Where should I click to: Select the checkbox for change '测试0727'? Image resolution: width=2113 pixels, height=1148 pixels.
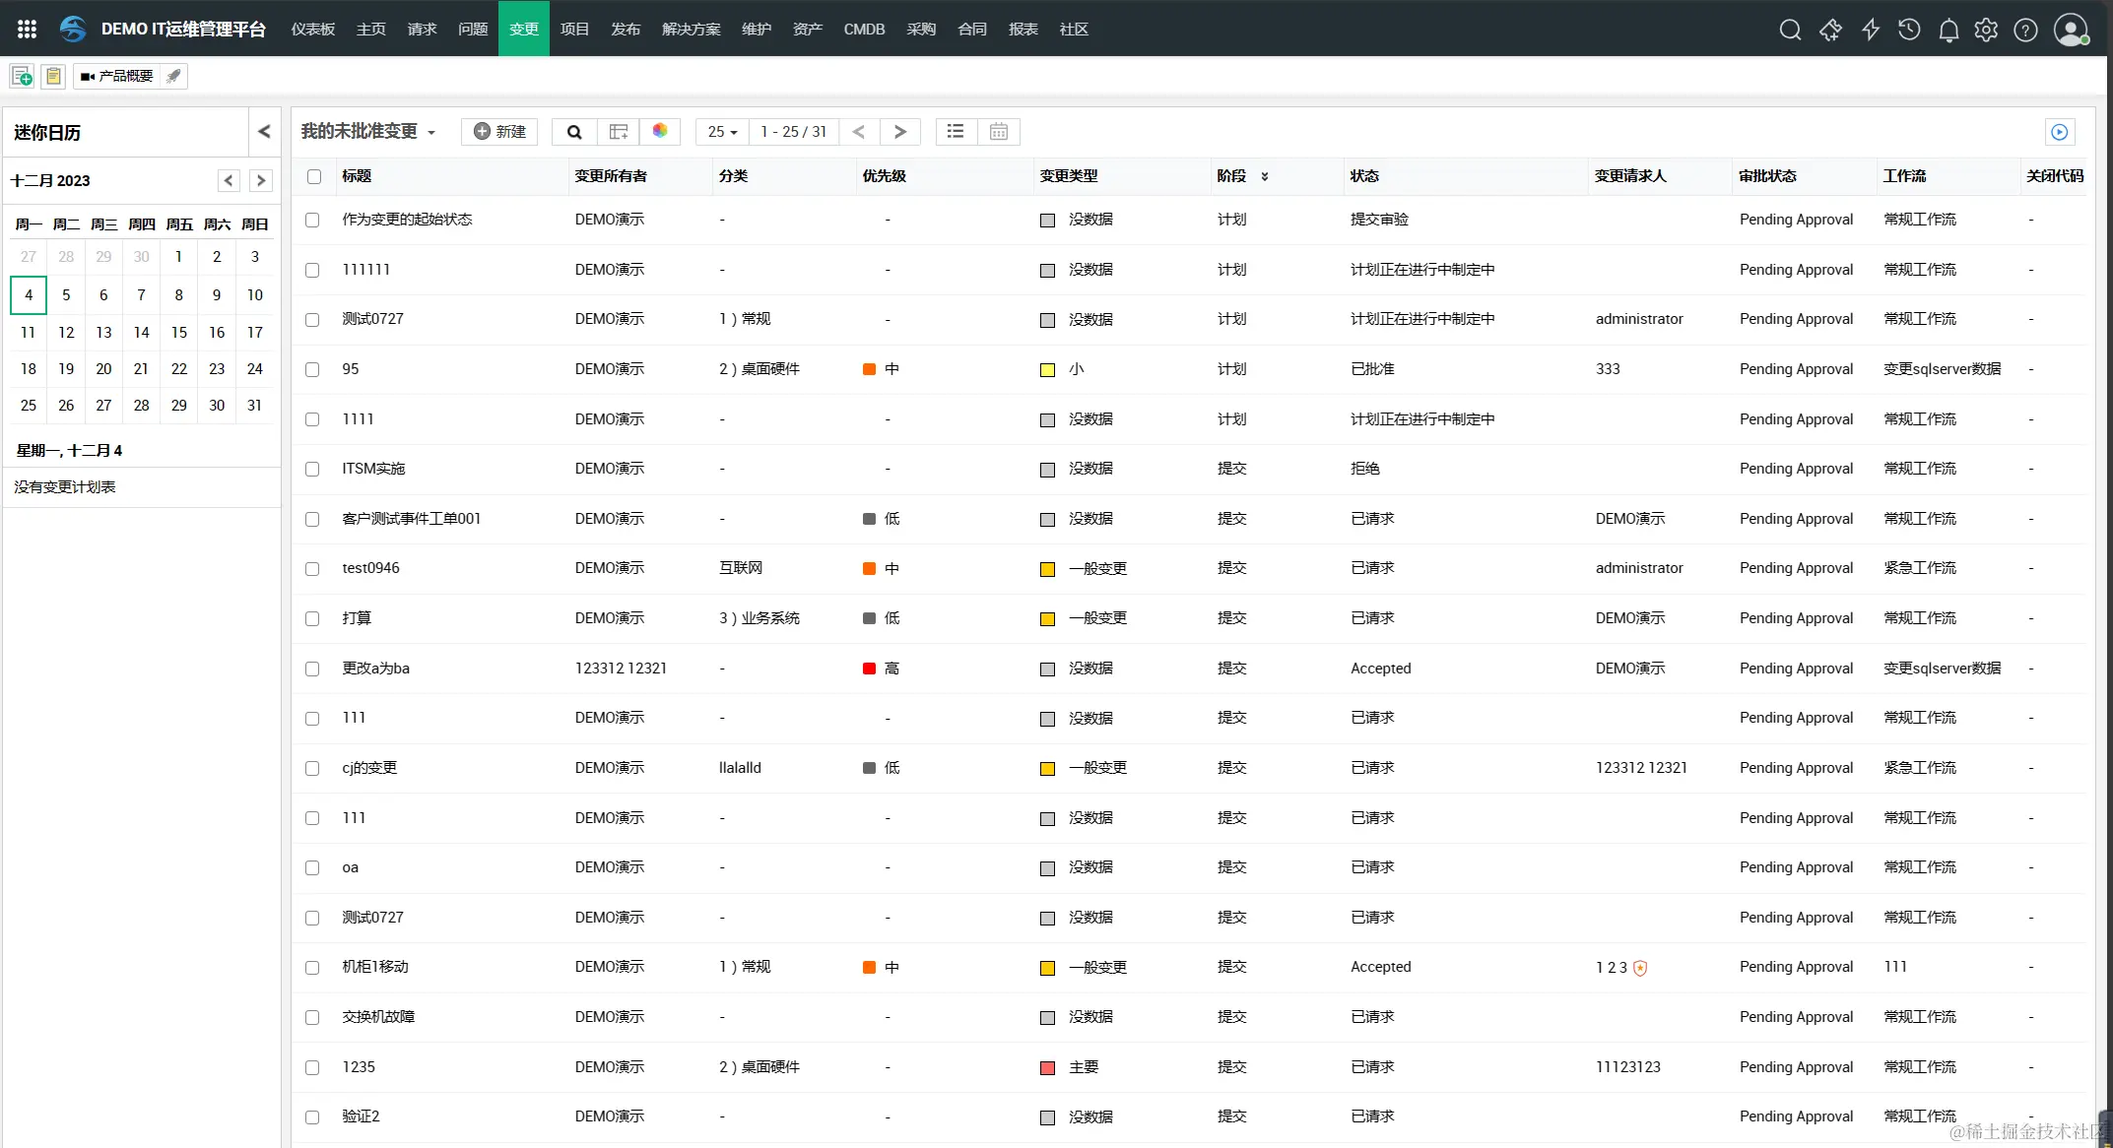pyautogui.click(x=313, y=320)
